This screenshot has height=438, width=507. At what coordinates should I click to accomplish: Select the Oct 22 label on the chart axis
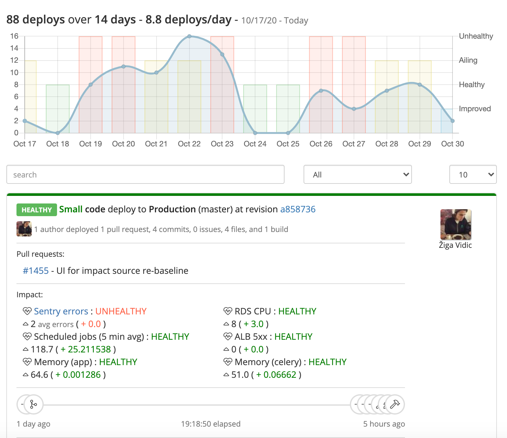click(x=189, y=144)
